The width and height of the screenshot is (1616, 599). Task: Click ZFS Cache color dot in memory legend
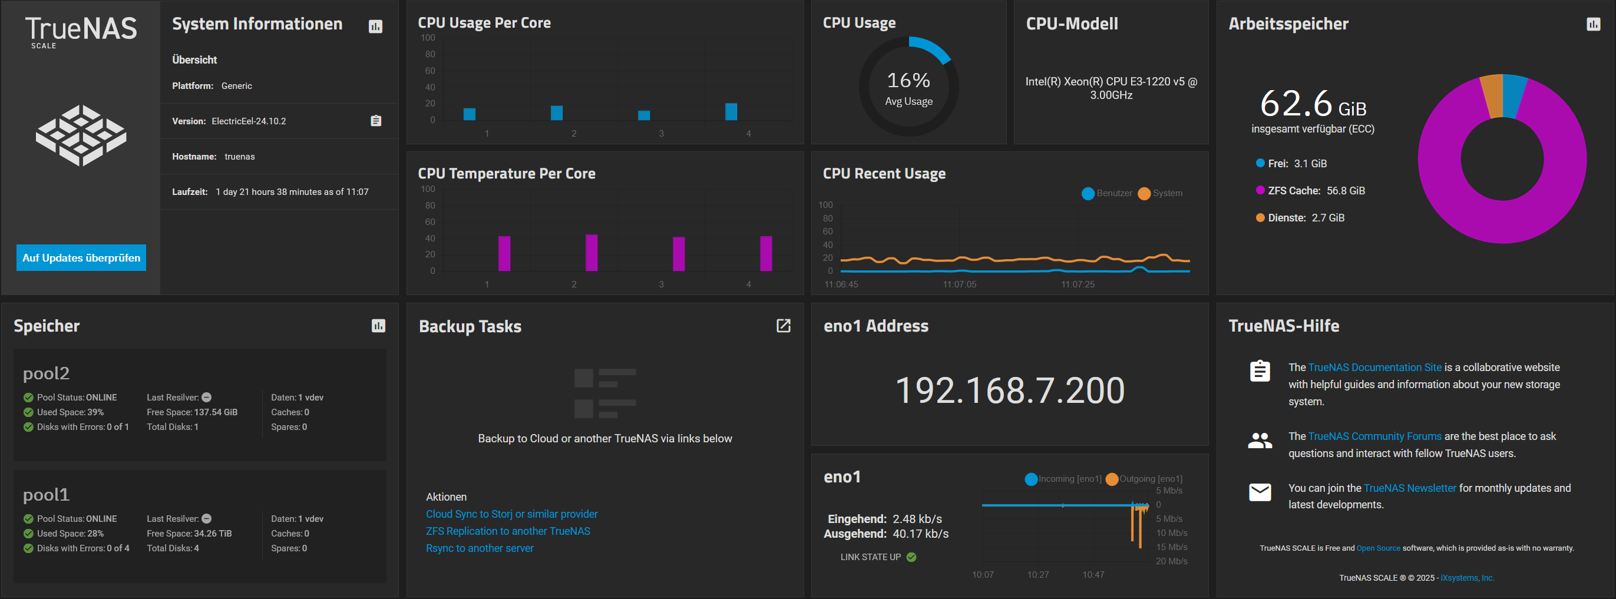tap(1260, 190)
